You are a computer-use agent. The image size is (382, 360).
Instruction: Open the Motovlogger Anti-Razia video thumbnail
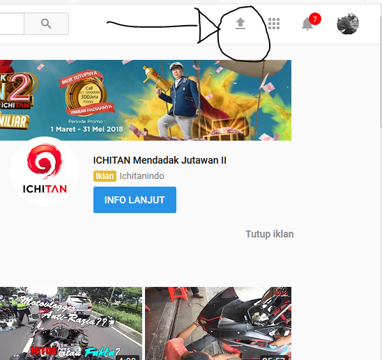coord(71,323)
